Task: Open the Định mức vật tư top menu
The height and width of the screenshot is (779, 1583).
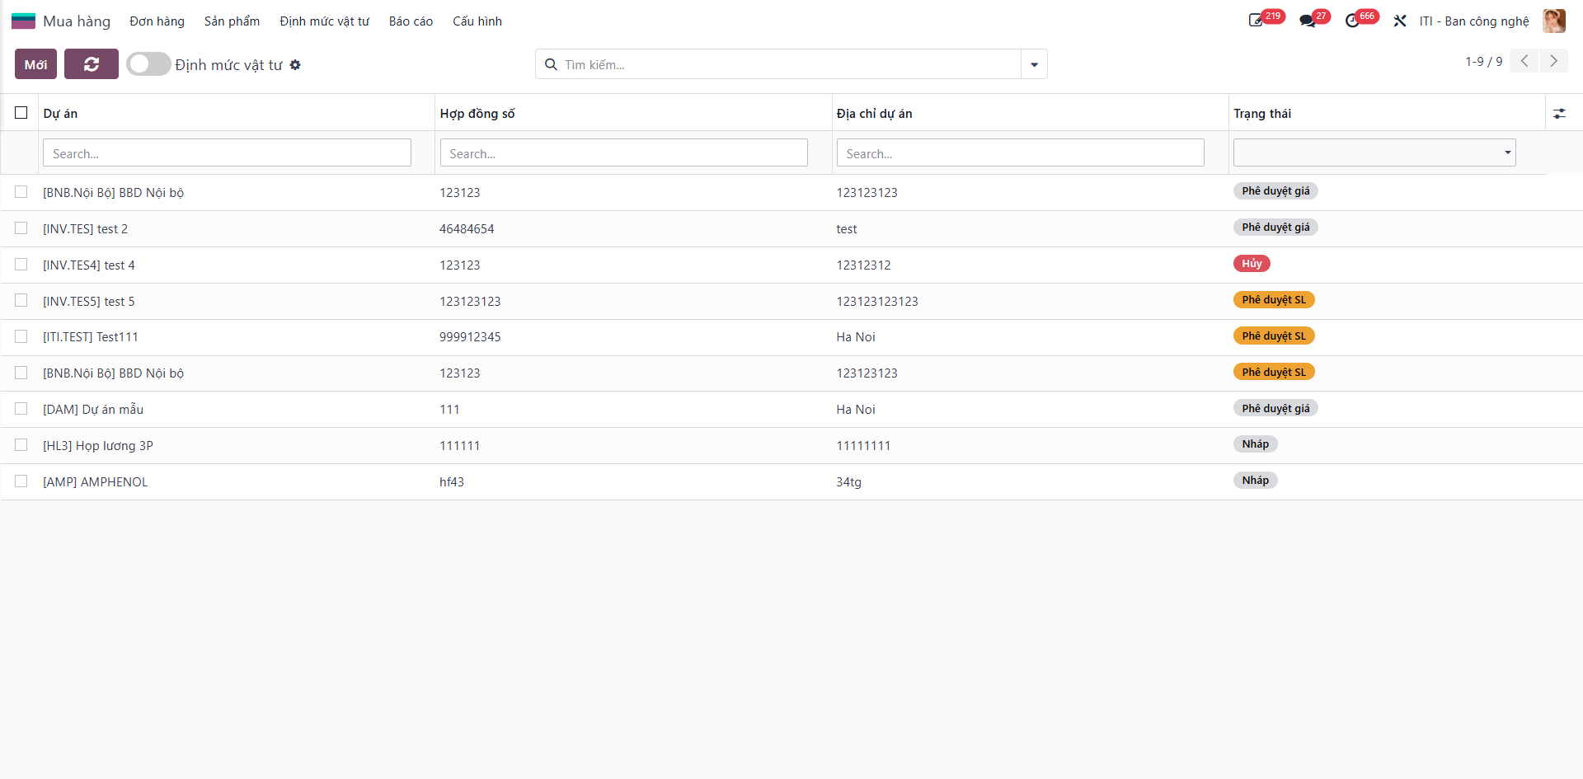Action: pyautogui.click(x=324, y=21)
